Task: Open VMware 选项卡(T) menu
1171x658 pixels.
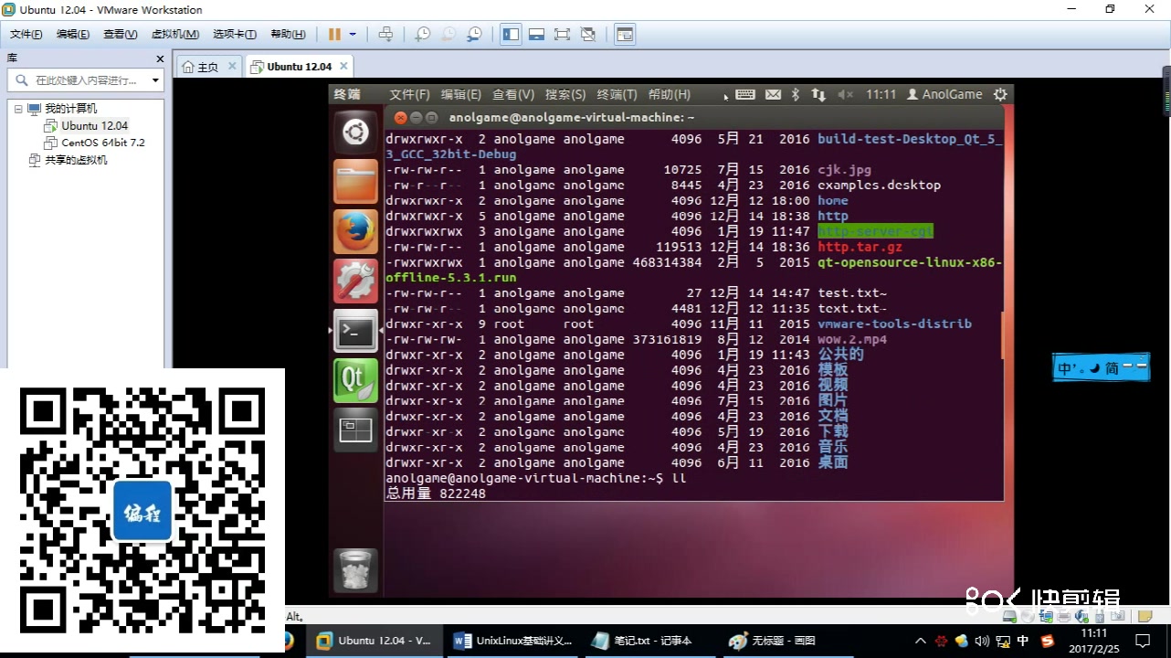Action: coord(235,34)
